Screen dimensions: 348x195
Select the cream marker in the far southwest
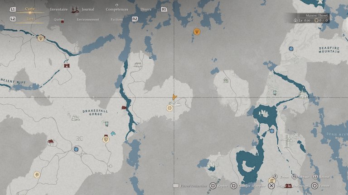pos(37,175)
